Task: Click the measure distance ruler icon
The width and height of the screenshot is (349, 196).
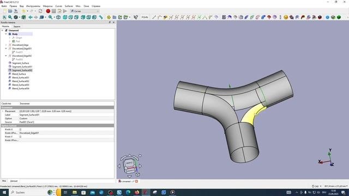Action: tap(101, 17)
